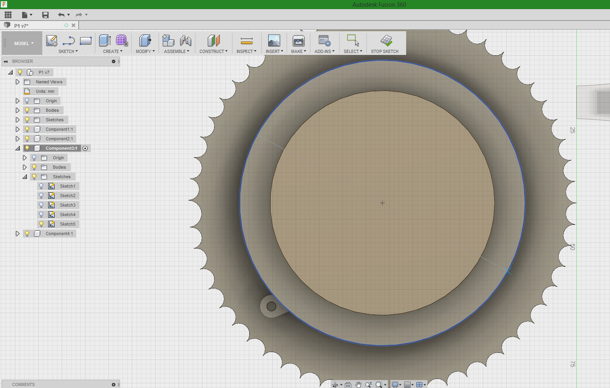610x388 pixels.
Task: Open Grid and Snaps settings icon
Action: pyautogui.click(x=407, y=384)
